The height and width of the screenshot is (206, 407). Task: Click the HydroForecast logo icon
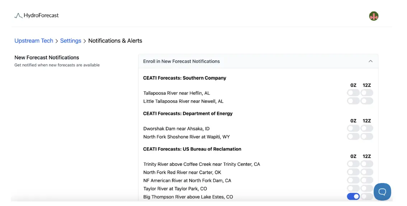coord(18,16)
